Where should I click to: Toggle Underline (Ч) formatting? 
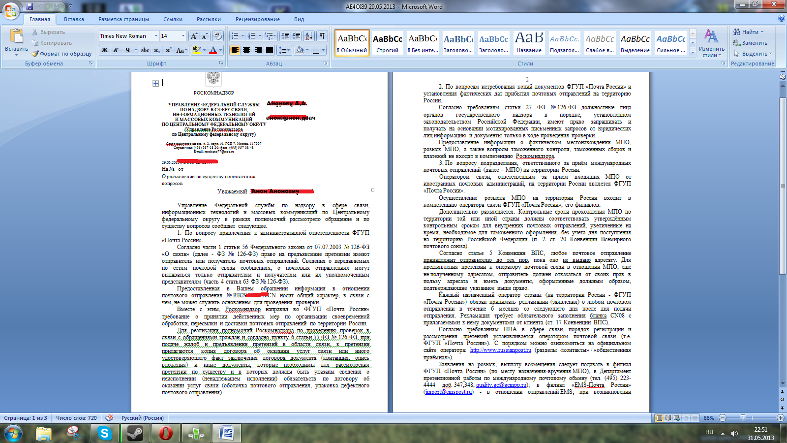tap(128, 50)
